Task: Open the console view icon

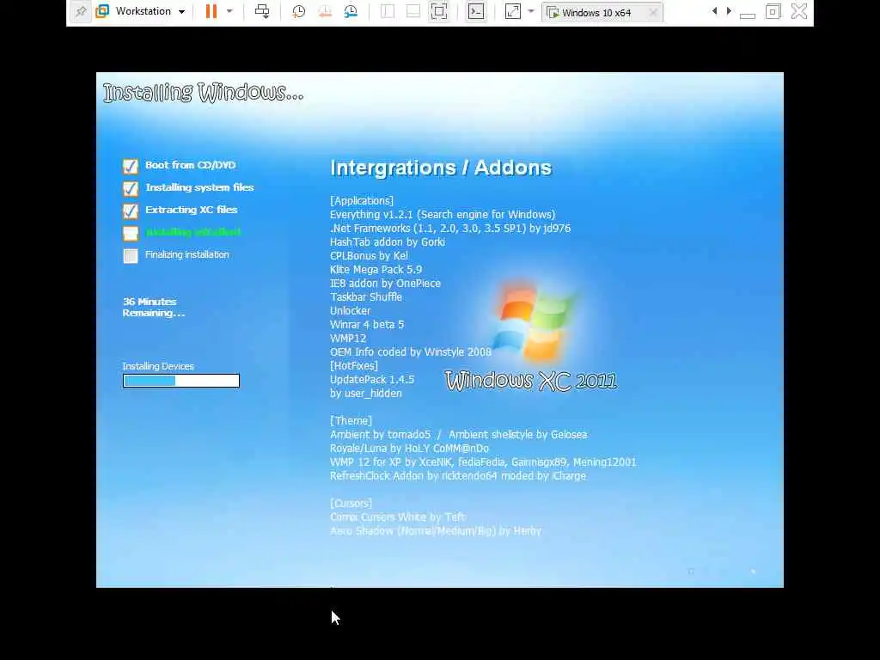Action: tap(476, 11)
